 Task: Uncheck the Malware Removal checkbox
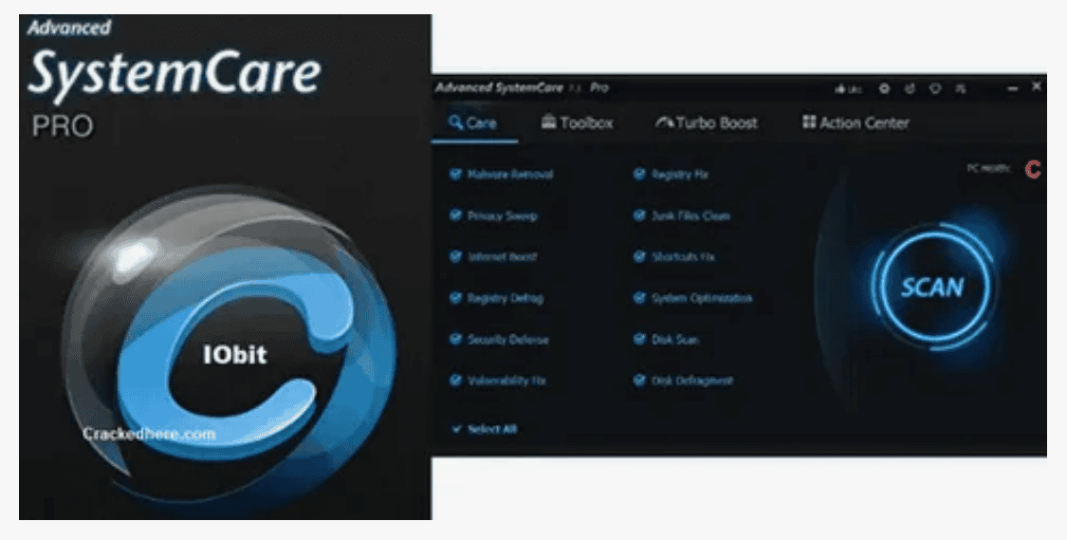click(456, 175)
